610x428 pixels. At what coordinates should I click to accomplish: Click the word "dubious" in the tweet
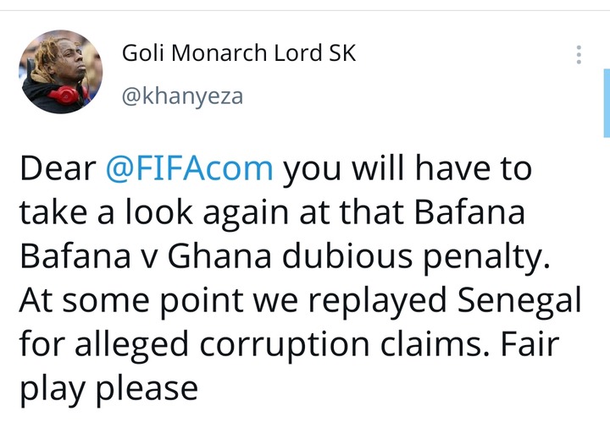coord(337,256)
